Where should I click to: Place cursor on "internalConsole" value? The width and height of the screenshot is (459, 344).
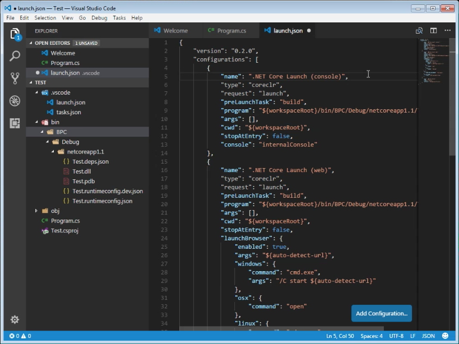click(288, 145)
